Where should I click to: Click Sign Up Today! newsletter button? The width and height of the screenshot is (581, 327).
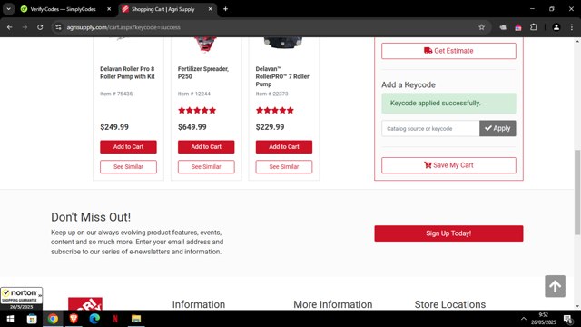point(448,233)
